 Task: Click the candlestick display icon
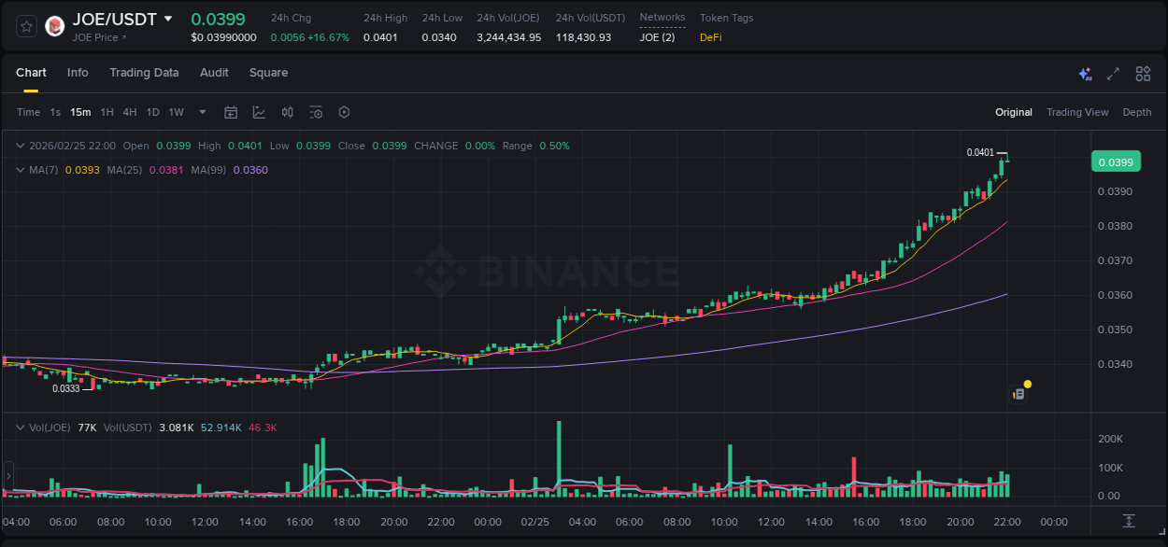coord(287,112)
